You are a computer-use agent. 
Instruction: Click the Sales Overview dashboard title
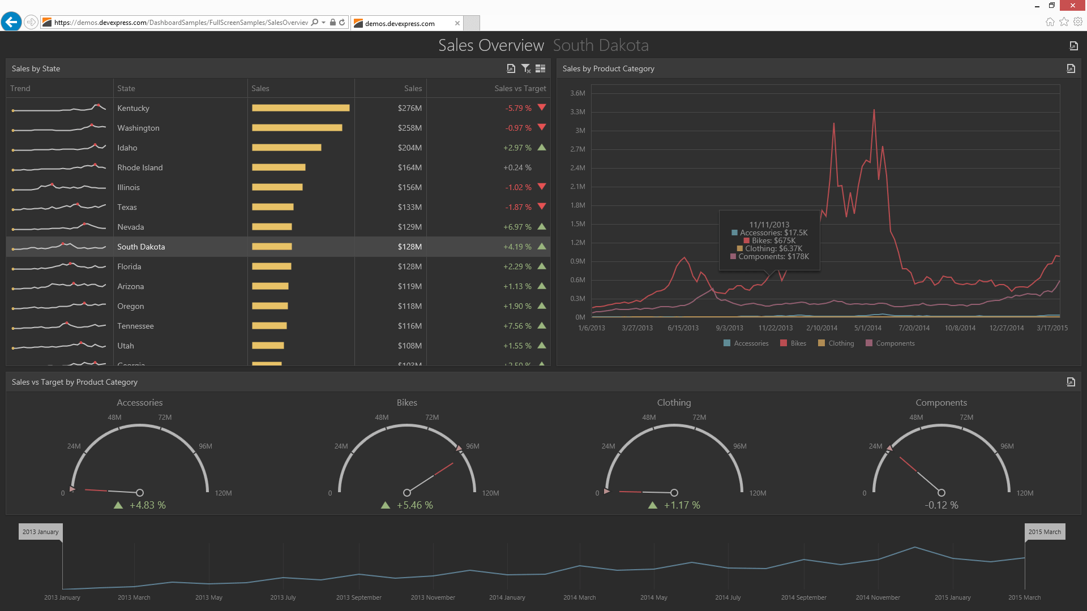coord(491,45)
